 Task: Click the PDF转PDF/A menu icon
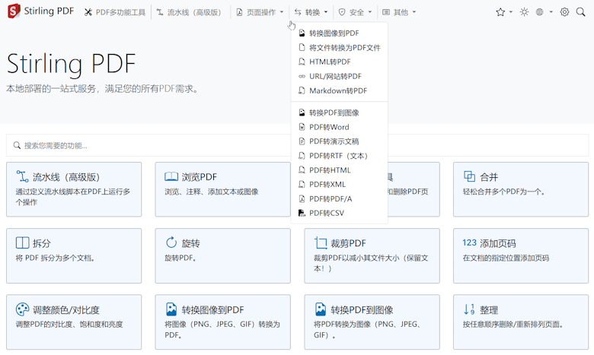tap(302, 199)
